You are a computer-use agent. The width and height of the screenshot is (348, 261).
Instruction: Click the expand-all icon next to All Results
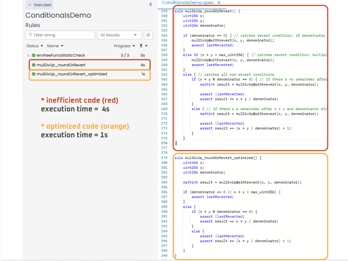148,35
